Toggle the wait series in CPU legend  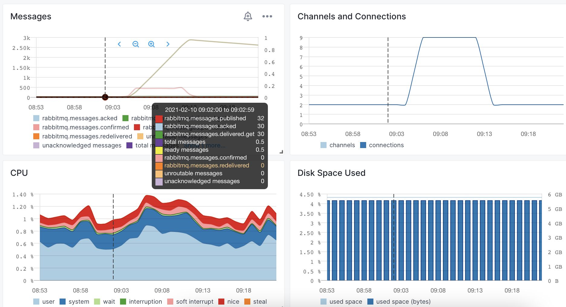pos(105,302)
